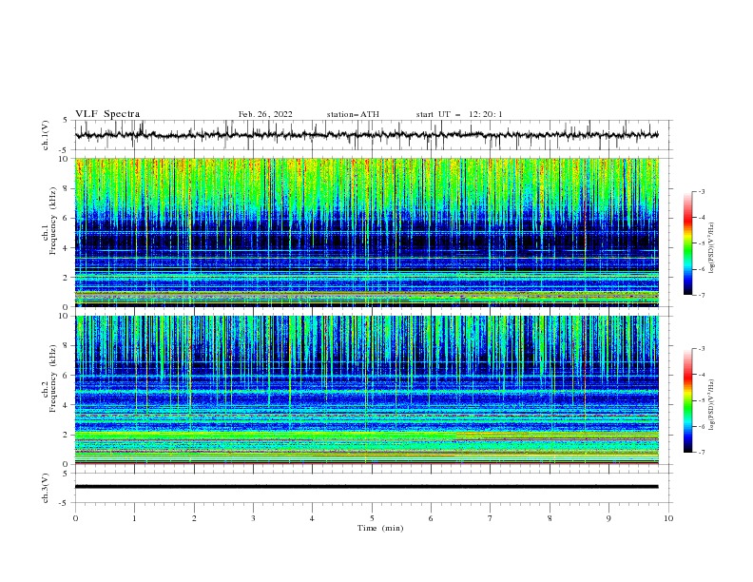Click the 'VLF Spectra' title text

click(x=107, y=114)
